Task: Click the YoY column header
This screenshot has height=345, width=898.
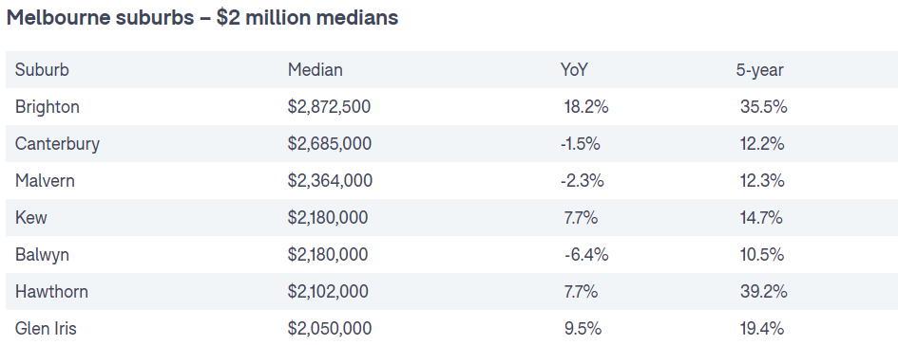Action: [574, 70]
